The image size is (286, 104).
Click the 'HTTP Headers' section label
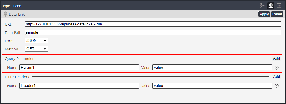(17, 77)
